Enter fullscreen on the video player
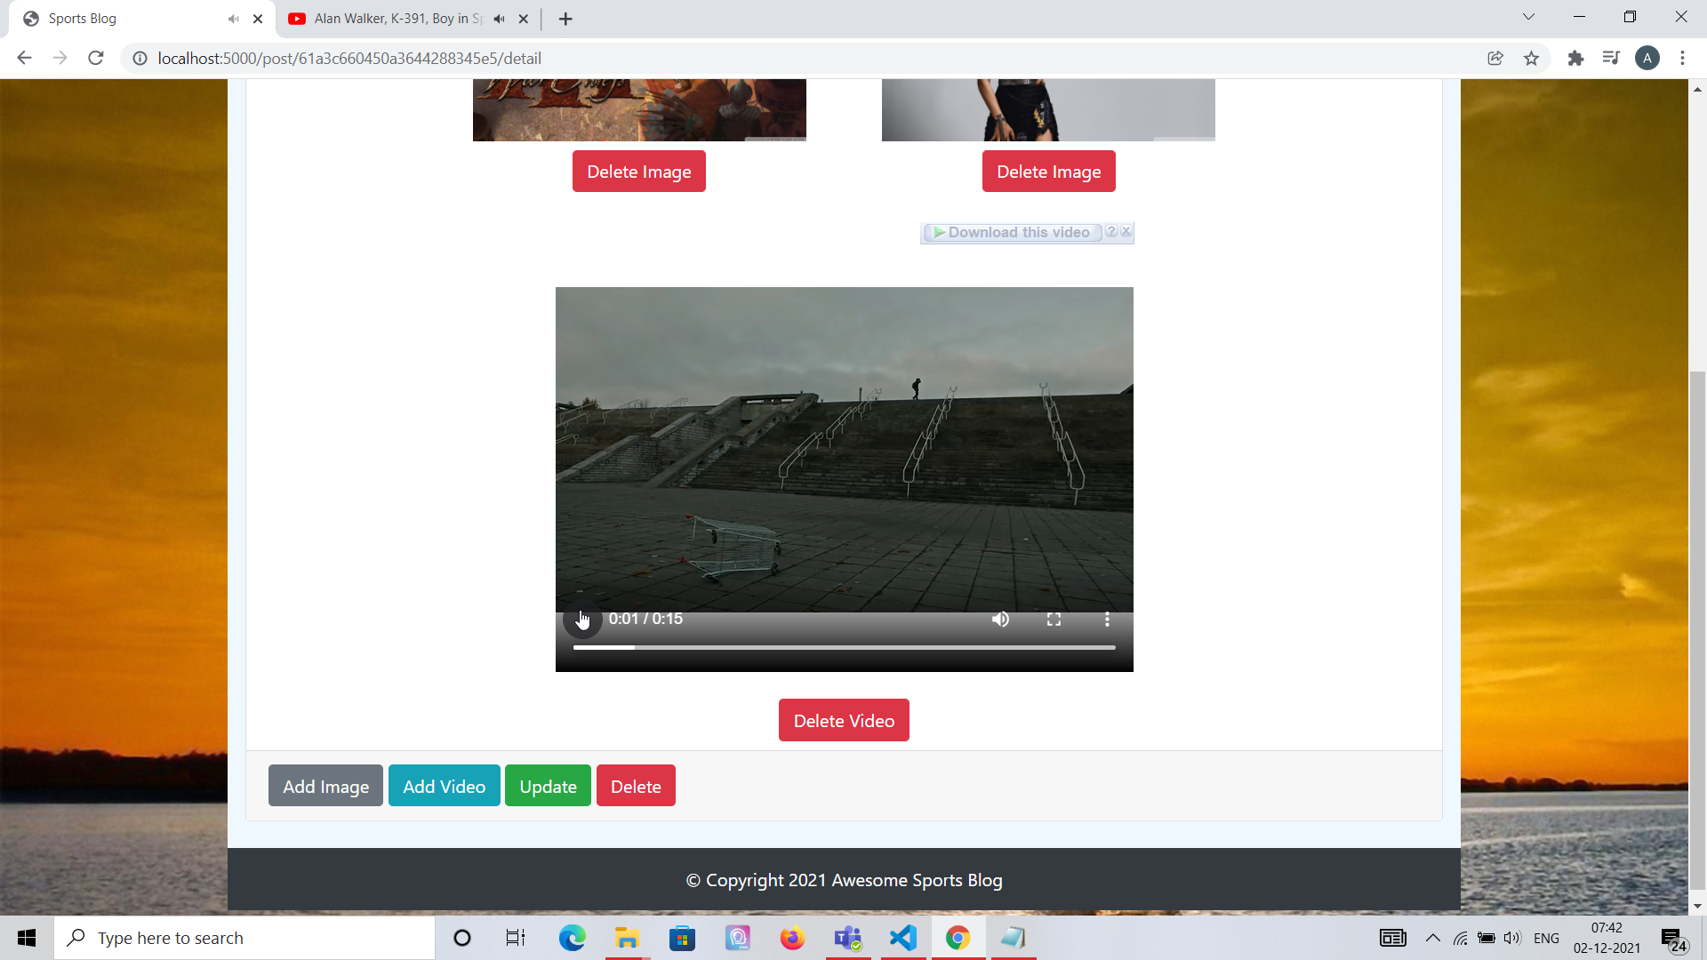 (x=1054, y=620)
